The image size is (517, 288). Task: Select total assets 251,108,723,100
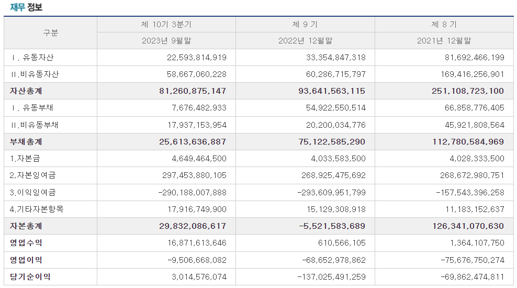click(x=468, y=91)
